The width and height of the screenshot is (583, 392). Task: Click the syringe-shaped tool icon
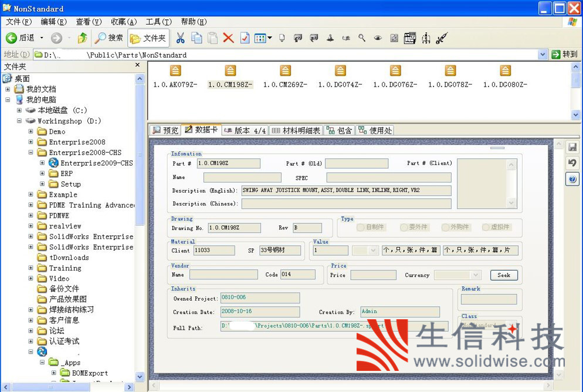(441, 38)
